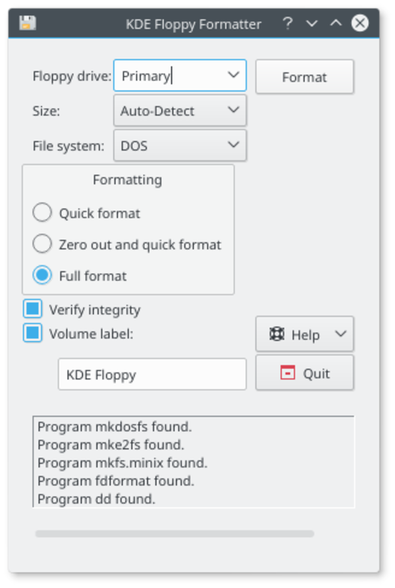The width and height of the screenshot is (395, 588).
Task: Open the File system DOS dropdown
Action: tap(233, 145)
